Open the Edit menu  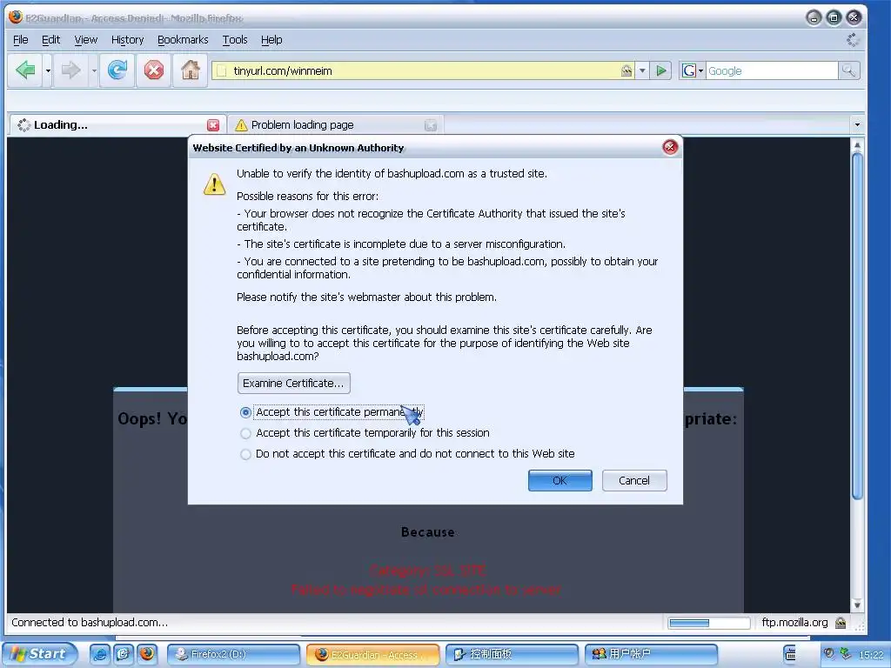point(50,40)
